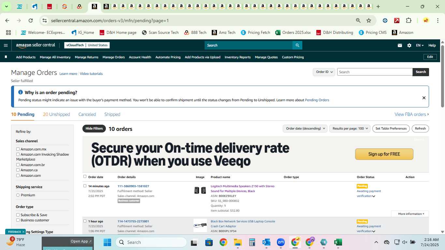Click the Hide Filters button

[94, 129]
